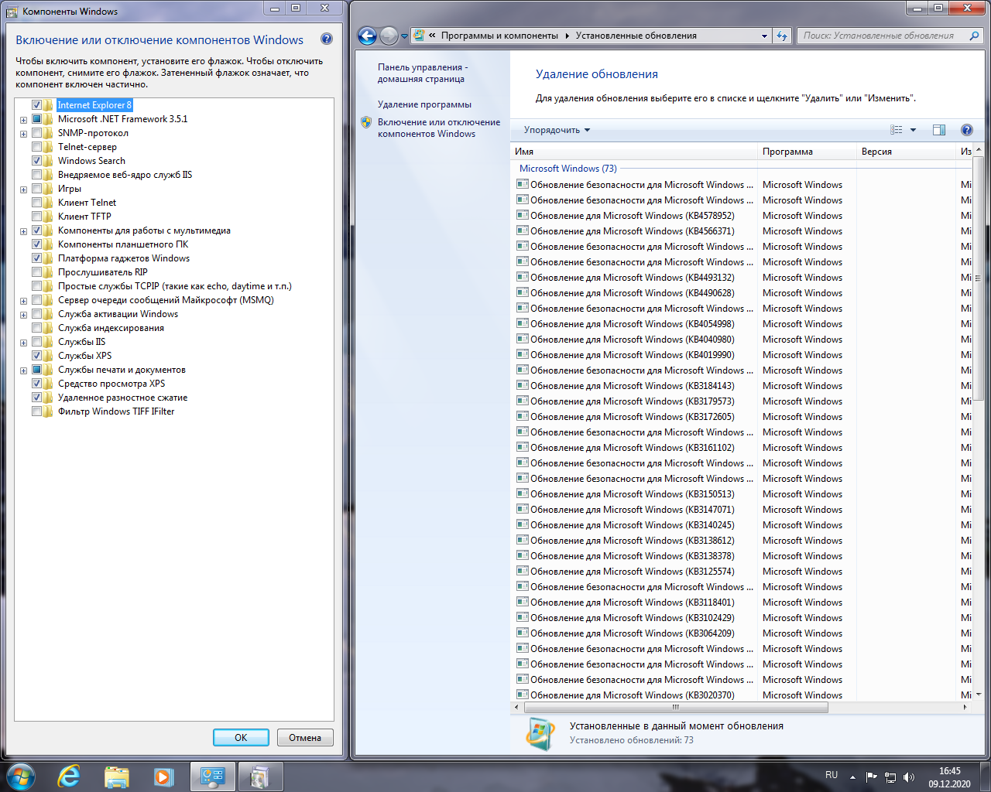Viewport: 991px width, 792px height.
Task: Sort by the Имя column header
Action: pyautogui.click(x=634, y=152)
